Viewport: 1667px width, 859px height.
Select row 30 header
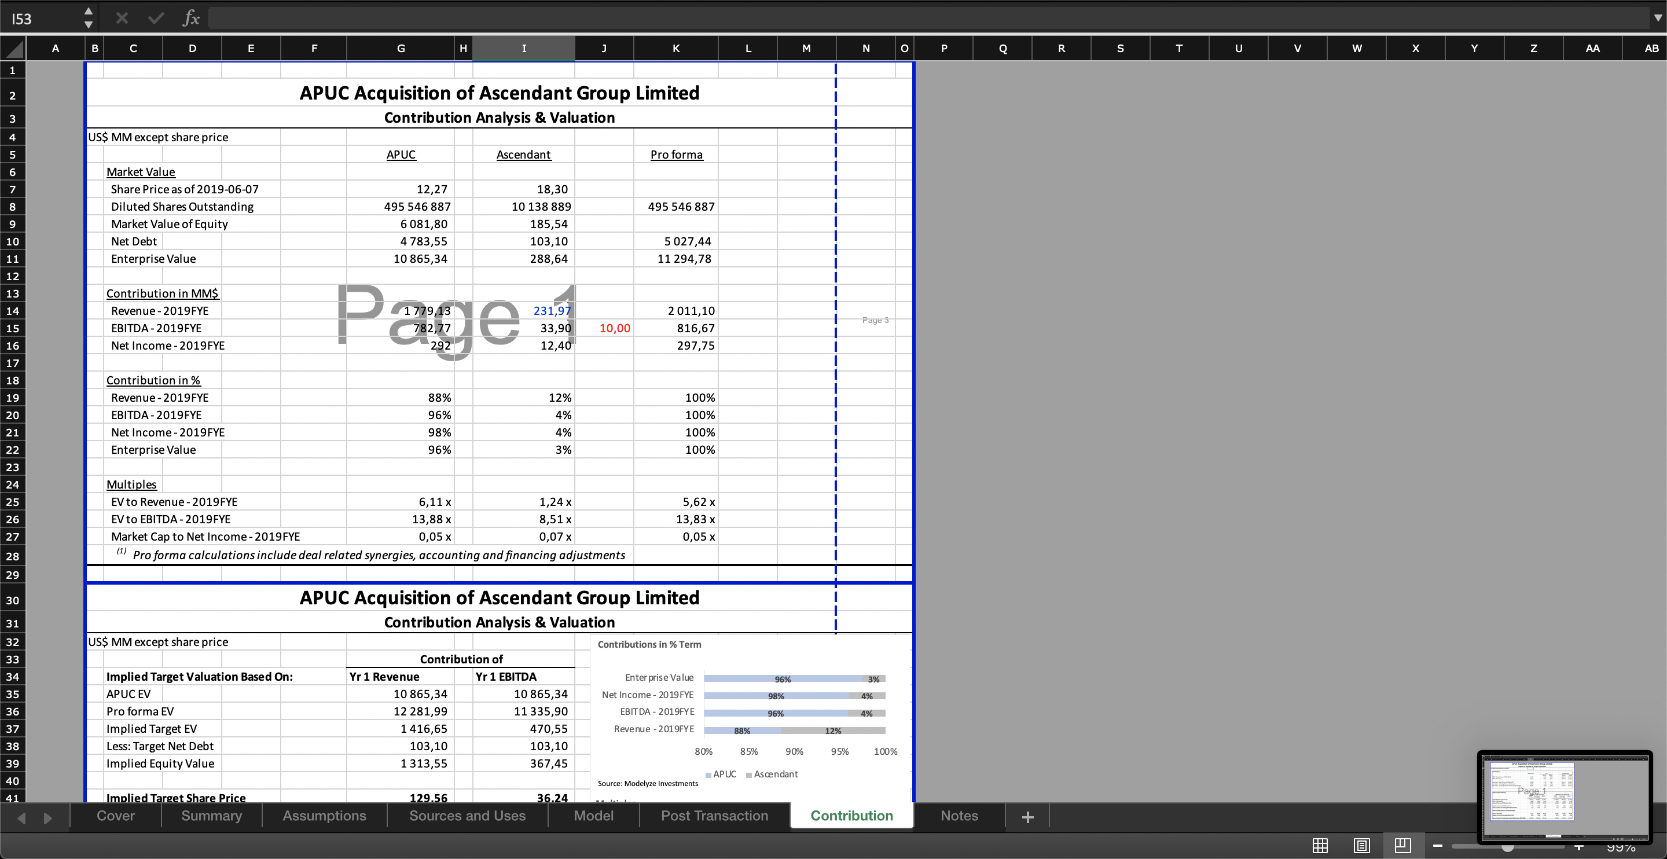click(x=12, y=600)
